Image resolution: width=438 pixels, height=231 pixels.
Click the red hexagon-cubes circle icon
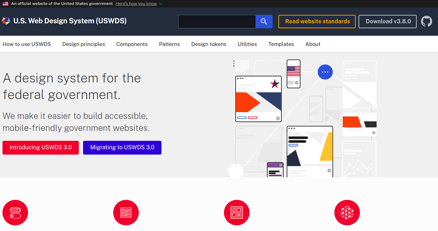click(347, 213)
